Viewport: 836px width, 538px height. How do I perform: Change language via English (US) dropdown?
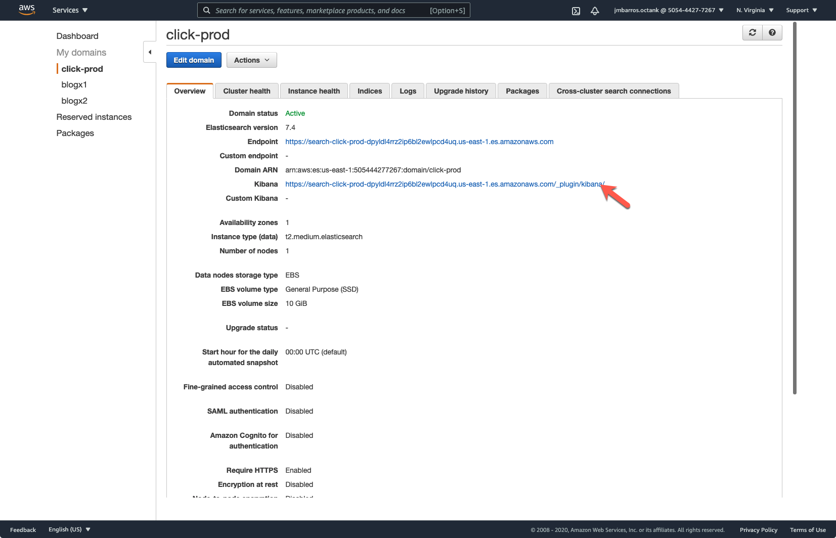[x=69, y=529]
